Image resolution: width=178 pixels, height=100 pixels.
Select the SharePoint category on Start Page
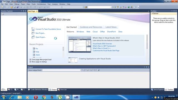click(111, 32)
